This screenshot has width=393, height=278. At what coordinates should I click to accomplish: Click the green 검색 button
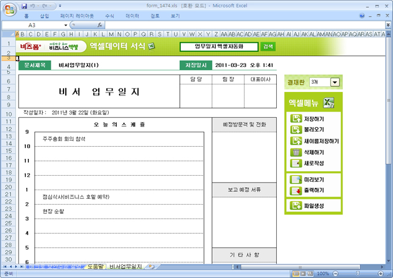tap(268, 46)
